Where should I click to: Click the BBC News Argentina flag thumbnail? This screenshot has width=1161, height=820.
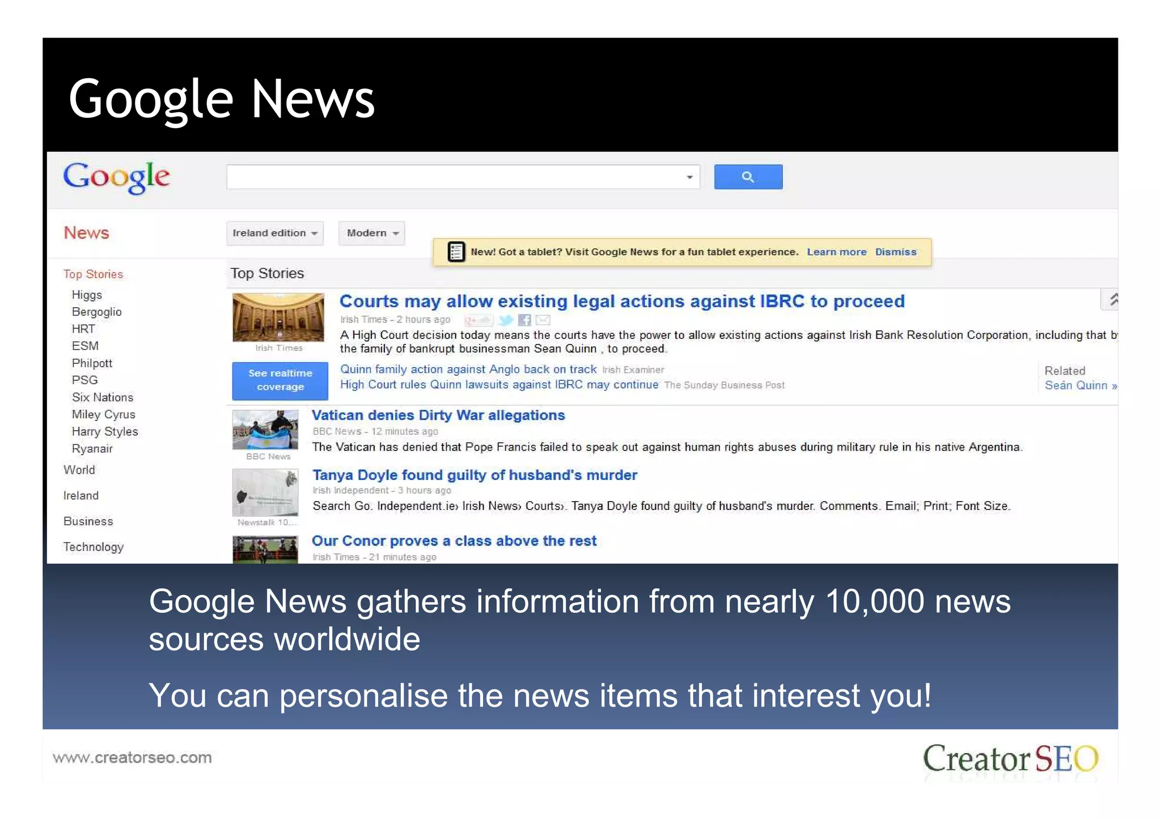click(265, 430)
